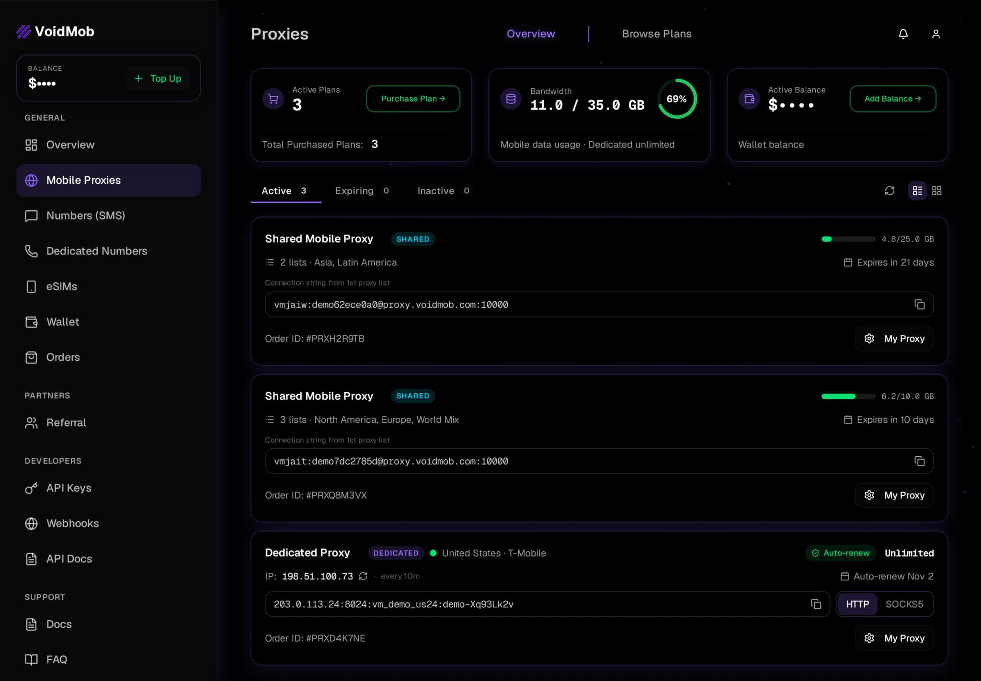Open API Docs page
981x681 pixels.
(x=108, y=559)
